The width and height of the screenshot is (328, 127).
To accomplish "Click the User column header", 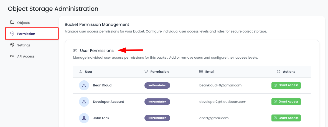I will coord(88,72).
